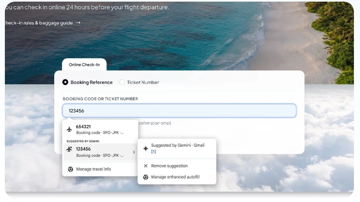This screenshot has width=360, height=202.
Task: Select the Ticket Number radio option
Action: pos(122,82)
